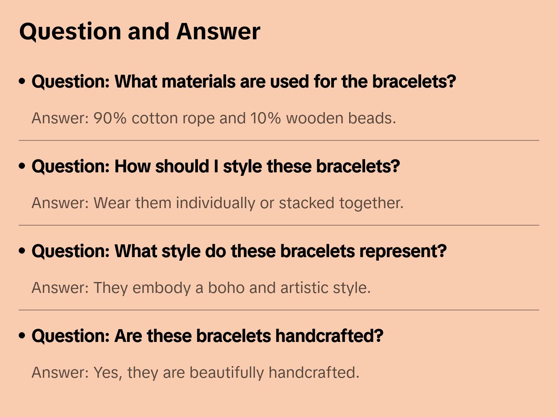Image resolution: width=558 pixels, height=417 pixels.
Task: Click the "Wear them individually or stacked" answer
Action: pos(217,203)
